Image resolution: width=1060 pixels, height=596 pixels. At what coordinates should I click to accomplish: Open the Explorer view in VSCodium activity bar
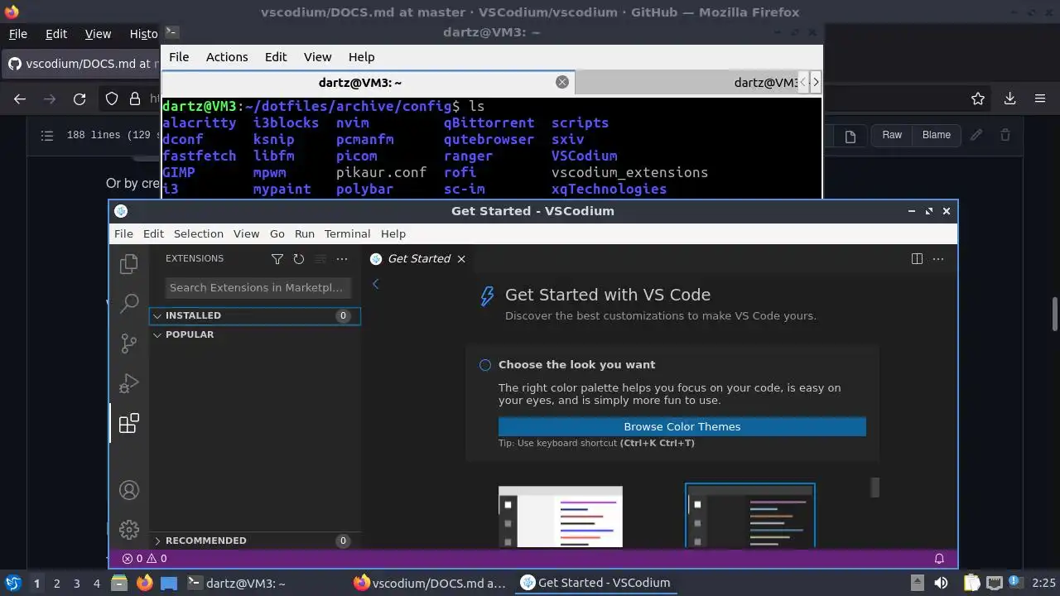[x=128, y=264]
